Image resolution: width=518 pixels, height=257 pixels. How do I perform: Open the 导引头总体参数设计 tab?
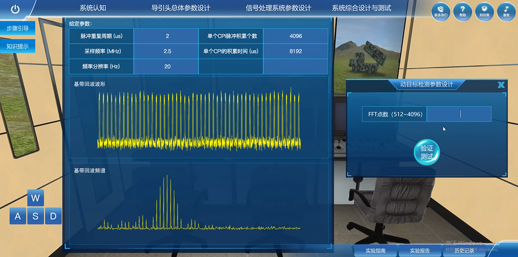(x=181, y=8)
